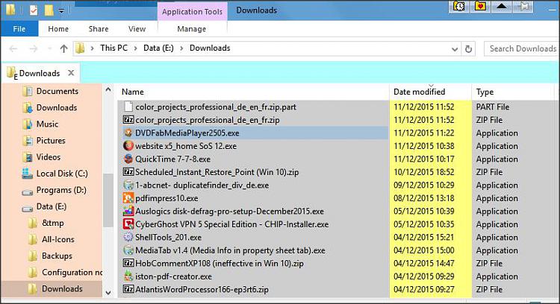This screenshot has height=304, width=560.
Task: Click the Forward navigation arrow
Action: coord(33,48)
